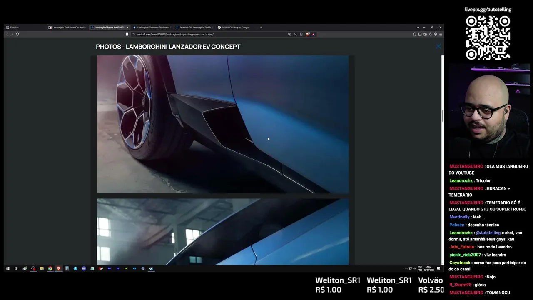Click the @Autotelling mention in chat
The image size is (533, 300).
tap(488, 233)
